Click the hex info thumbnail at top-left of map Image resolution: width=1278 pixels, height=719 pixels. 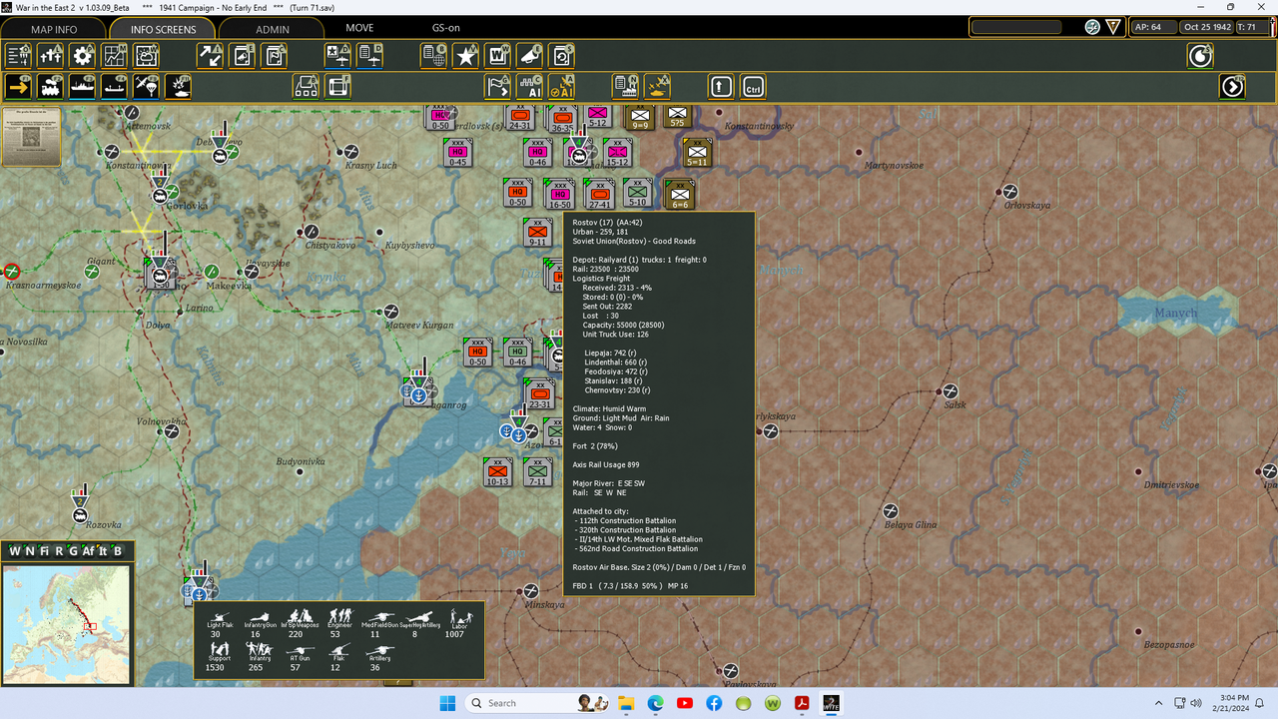coord(31,137)
